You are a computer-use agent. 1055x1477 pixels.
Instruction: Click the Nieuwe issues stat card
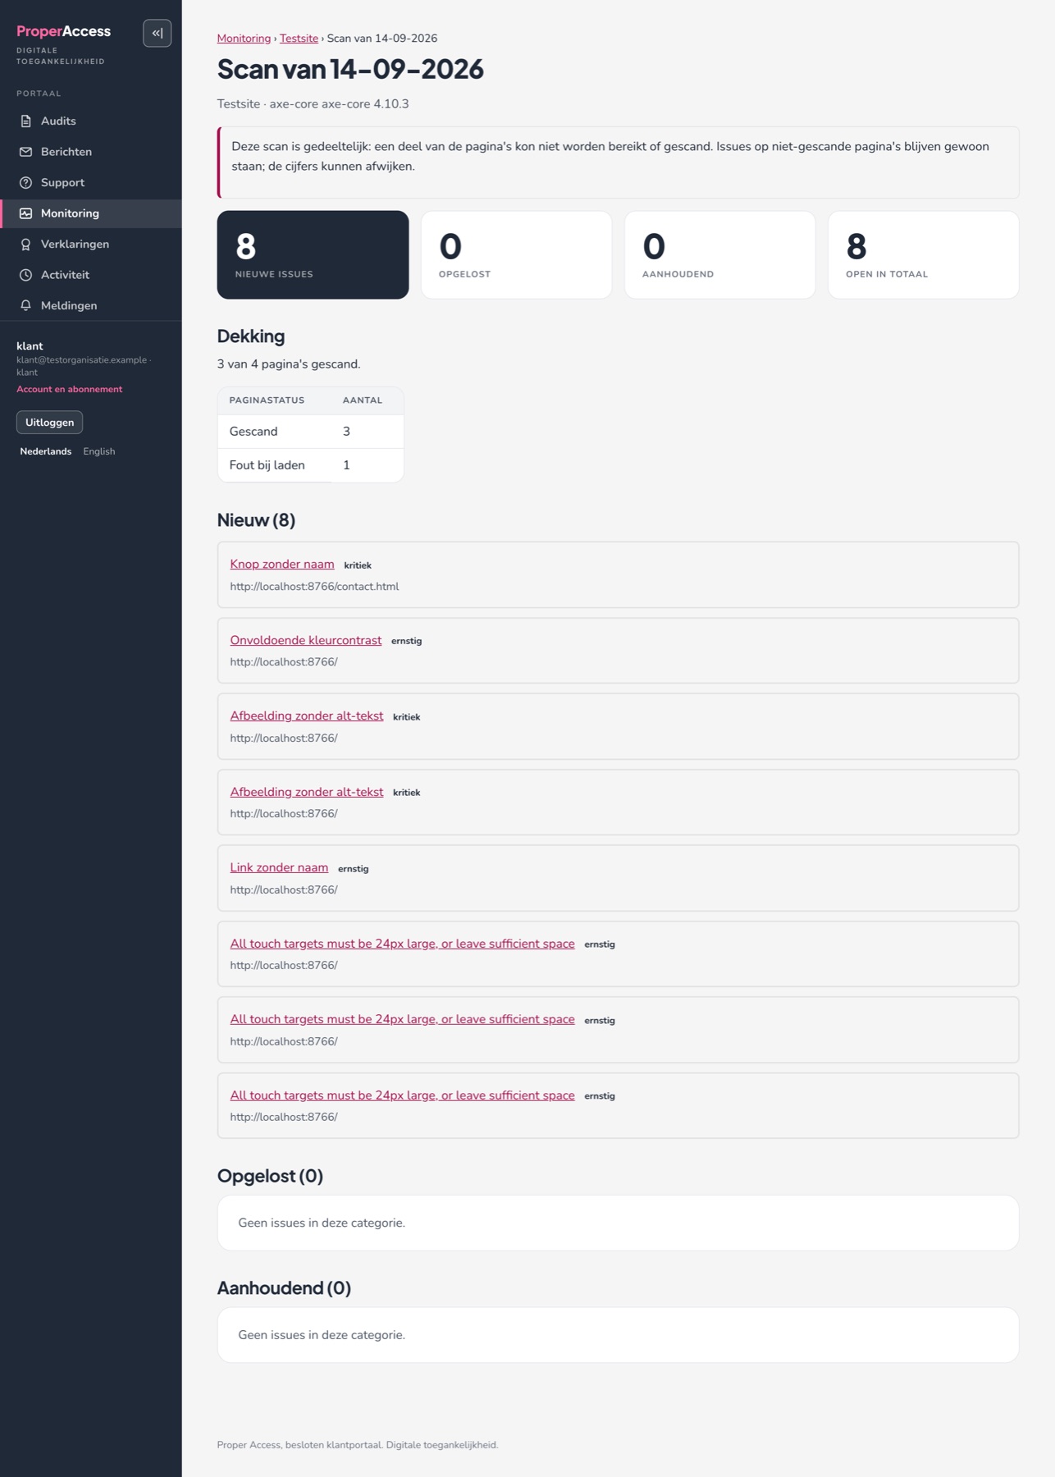(x=313, y=254)
